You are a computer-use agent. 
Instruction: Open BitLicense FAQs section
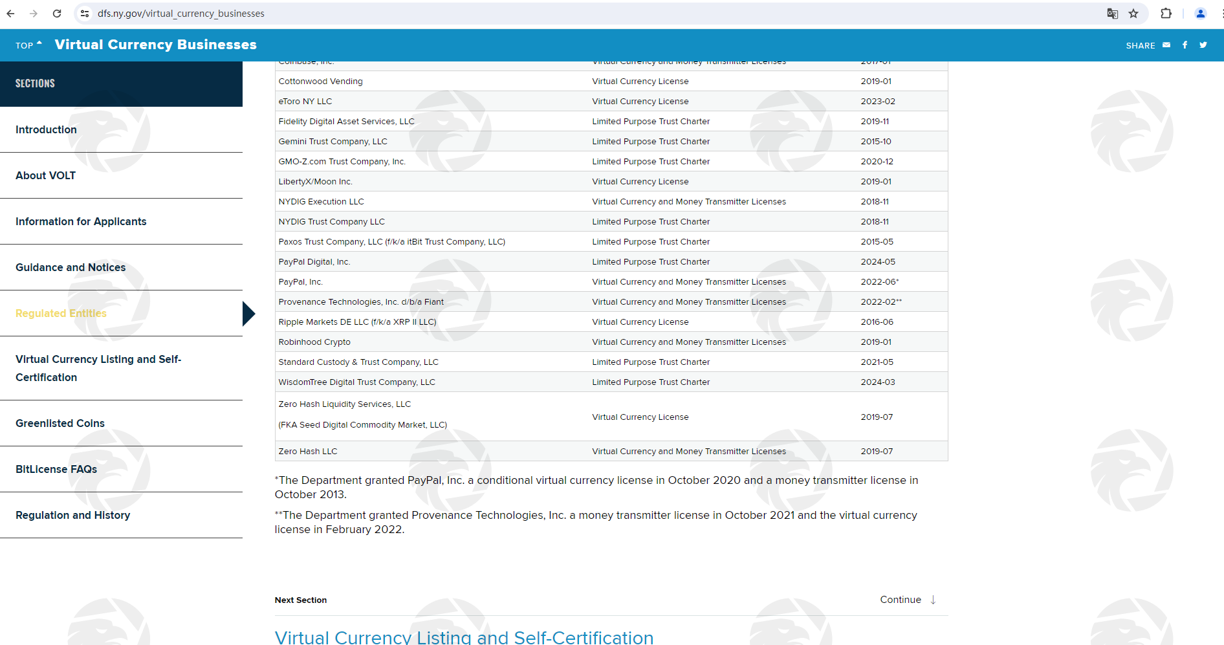click(x=56, y=469)
